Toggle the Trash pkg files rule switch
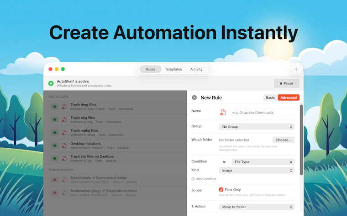Image resolution: width=347 pixels, height=216 pixels. pyautogui.click(x=55, y=120)
